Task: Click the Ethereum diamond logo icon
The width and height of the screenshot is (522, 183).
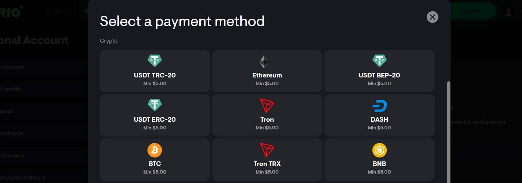Action: coord(264,62)
